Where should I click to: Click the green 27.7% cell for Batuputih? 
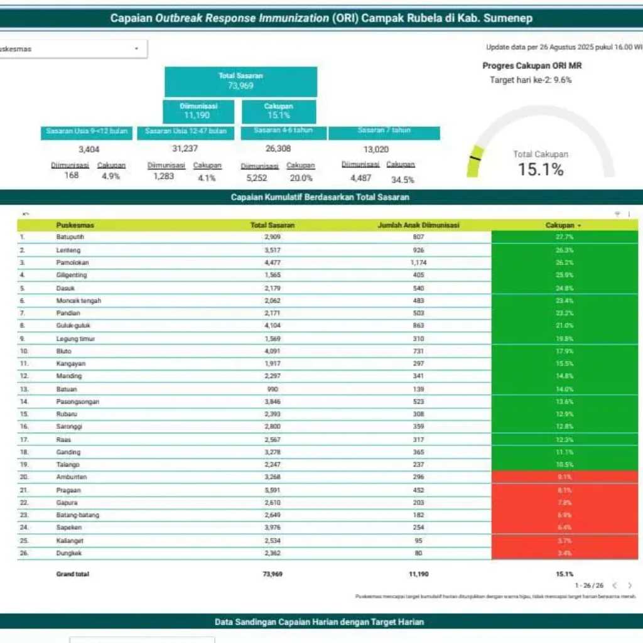pyautogui.click(x=564, y=237)
